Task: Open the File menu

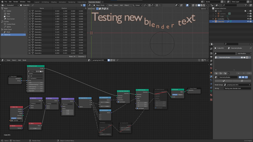Action: click(6, 2)
